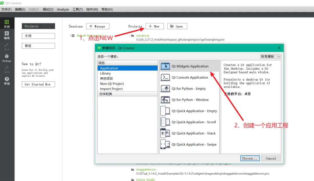The image size is (314, 181).
Task: Select 其他项目 category in template list
Action: click(x=128, y=78)
